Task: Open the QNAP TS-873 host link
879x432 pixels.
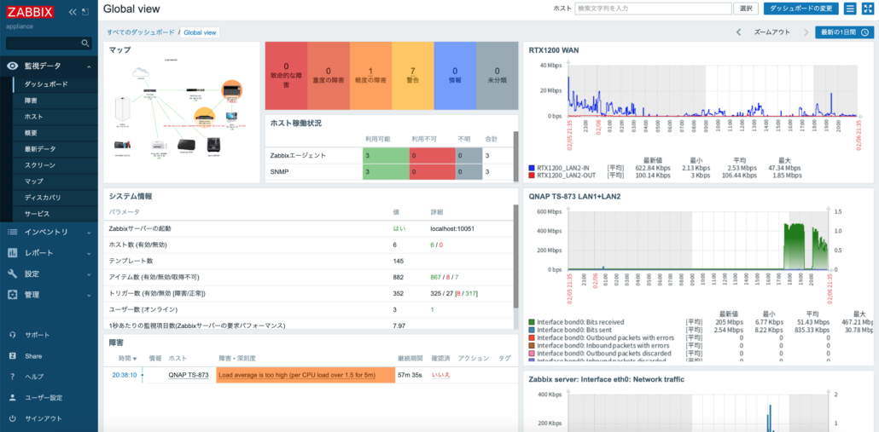Action: point(189,375)
